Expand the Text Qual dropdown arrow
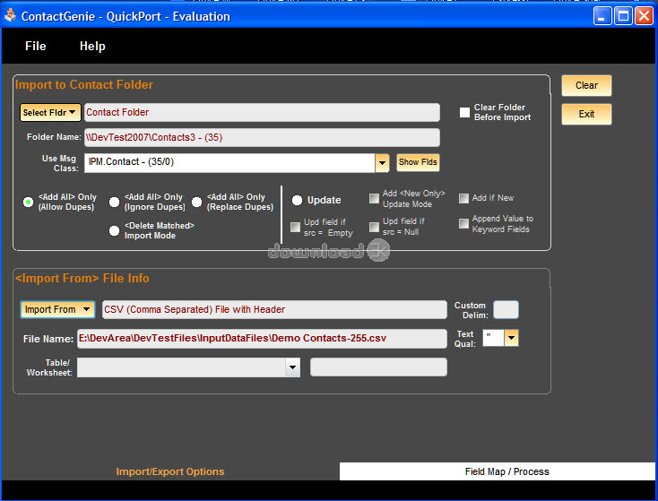Image resolution: width=658 pixels, height=501 pixels. point(511,338)
